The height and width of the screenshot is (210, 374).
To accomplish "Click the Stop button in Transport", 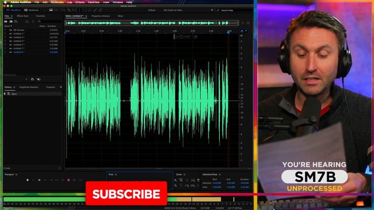I will [27, 180].
